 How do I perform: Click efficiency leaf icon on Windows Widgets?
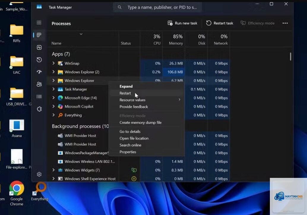coord(134,170)
